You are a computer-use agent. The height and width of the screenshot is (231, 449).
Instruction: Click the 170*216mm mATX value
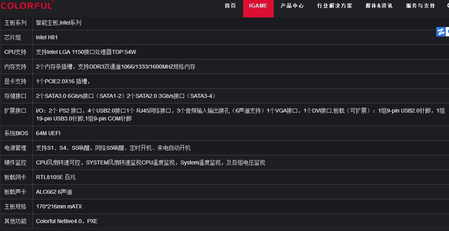tap(59, 206)
